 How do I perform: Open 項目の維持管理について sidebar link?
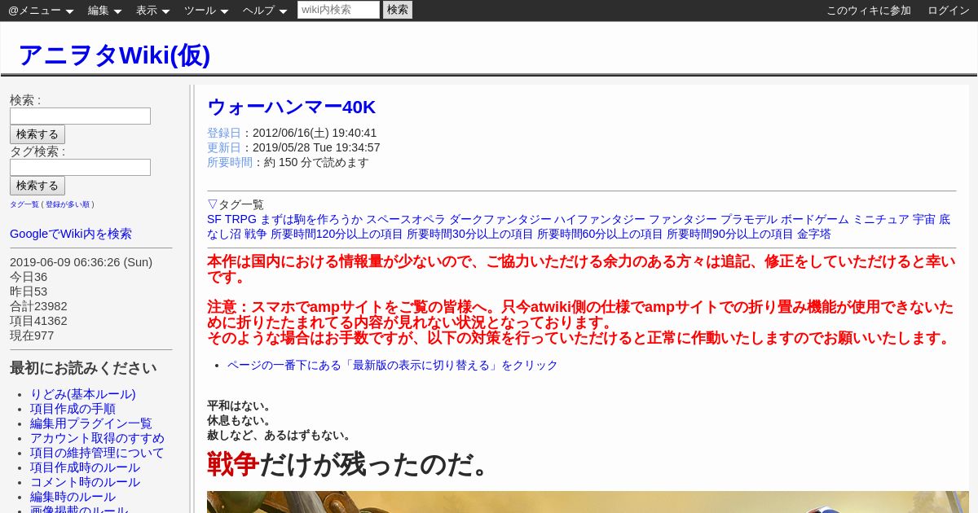(x=97, y=453)
